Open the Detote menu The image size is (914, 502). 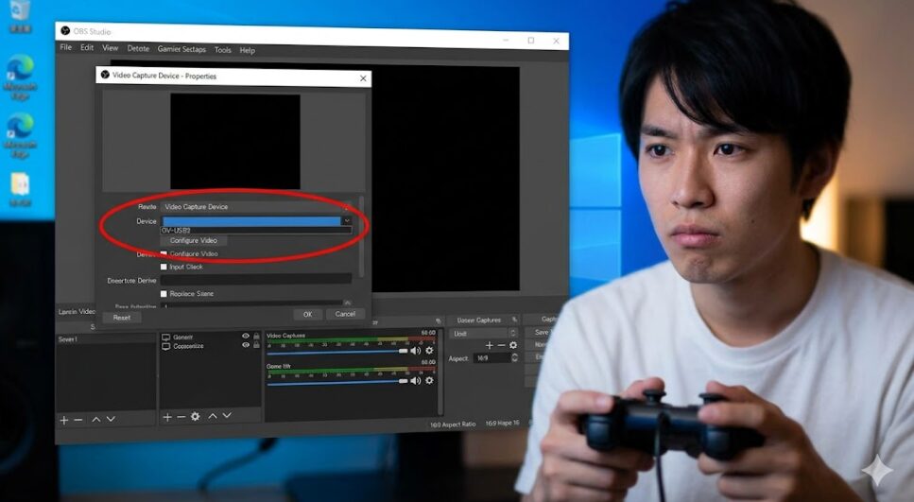point(138,49)
